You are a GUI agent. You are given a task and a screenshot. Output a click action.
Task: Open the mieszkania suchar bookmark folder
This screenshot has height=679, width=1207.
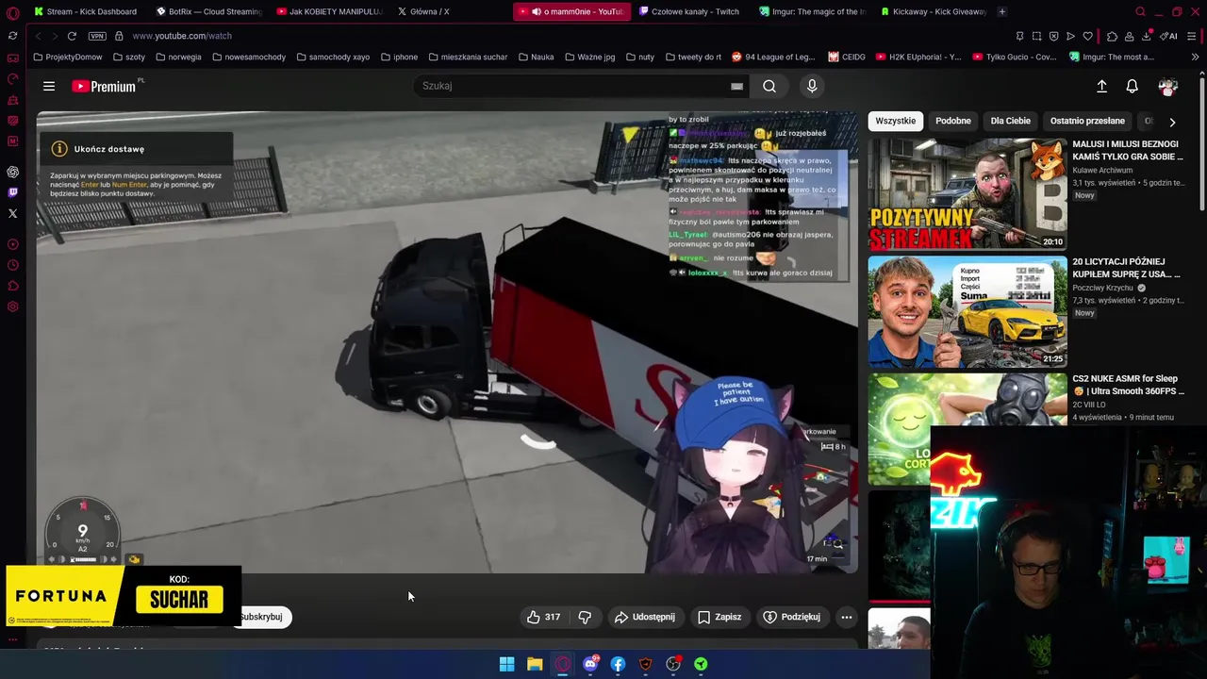pyautogui.click(x=468, y=57)
